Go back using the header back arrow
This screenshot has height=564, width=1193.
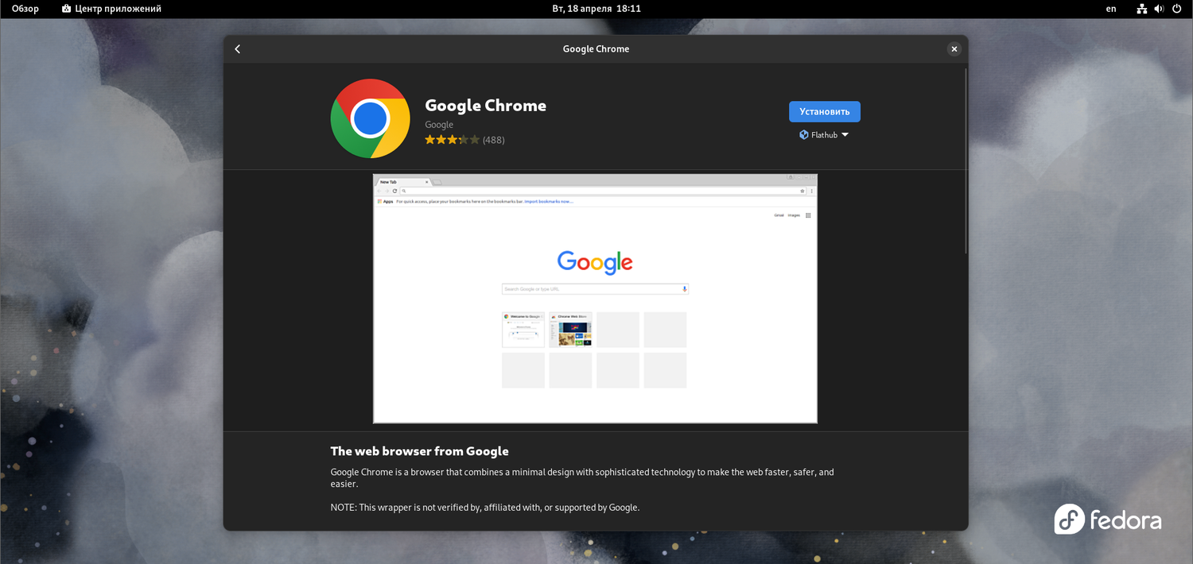[237, 49]
